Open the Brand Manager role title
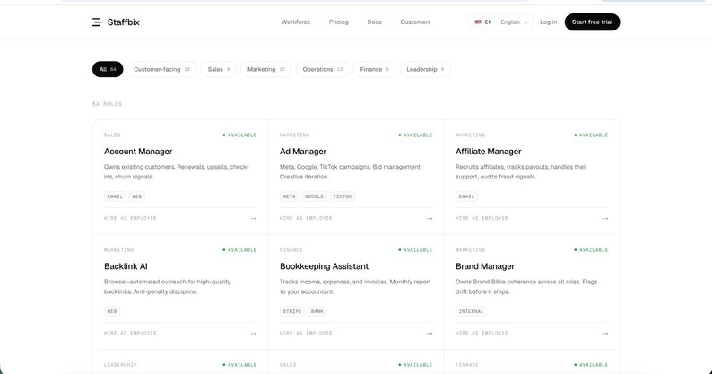Screen dimensions: 712x374 [485, 266]
